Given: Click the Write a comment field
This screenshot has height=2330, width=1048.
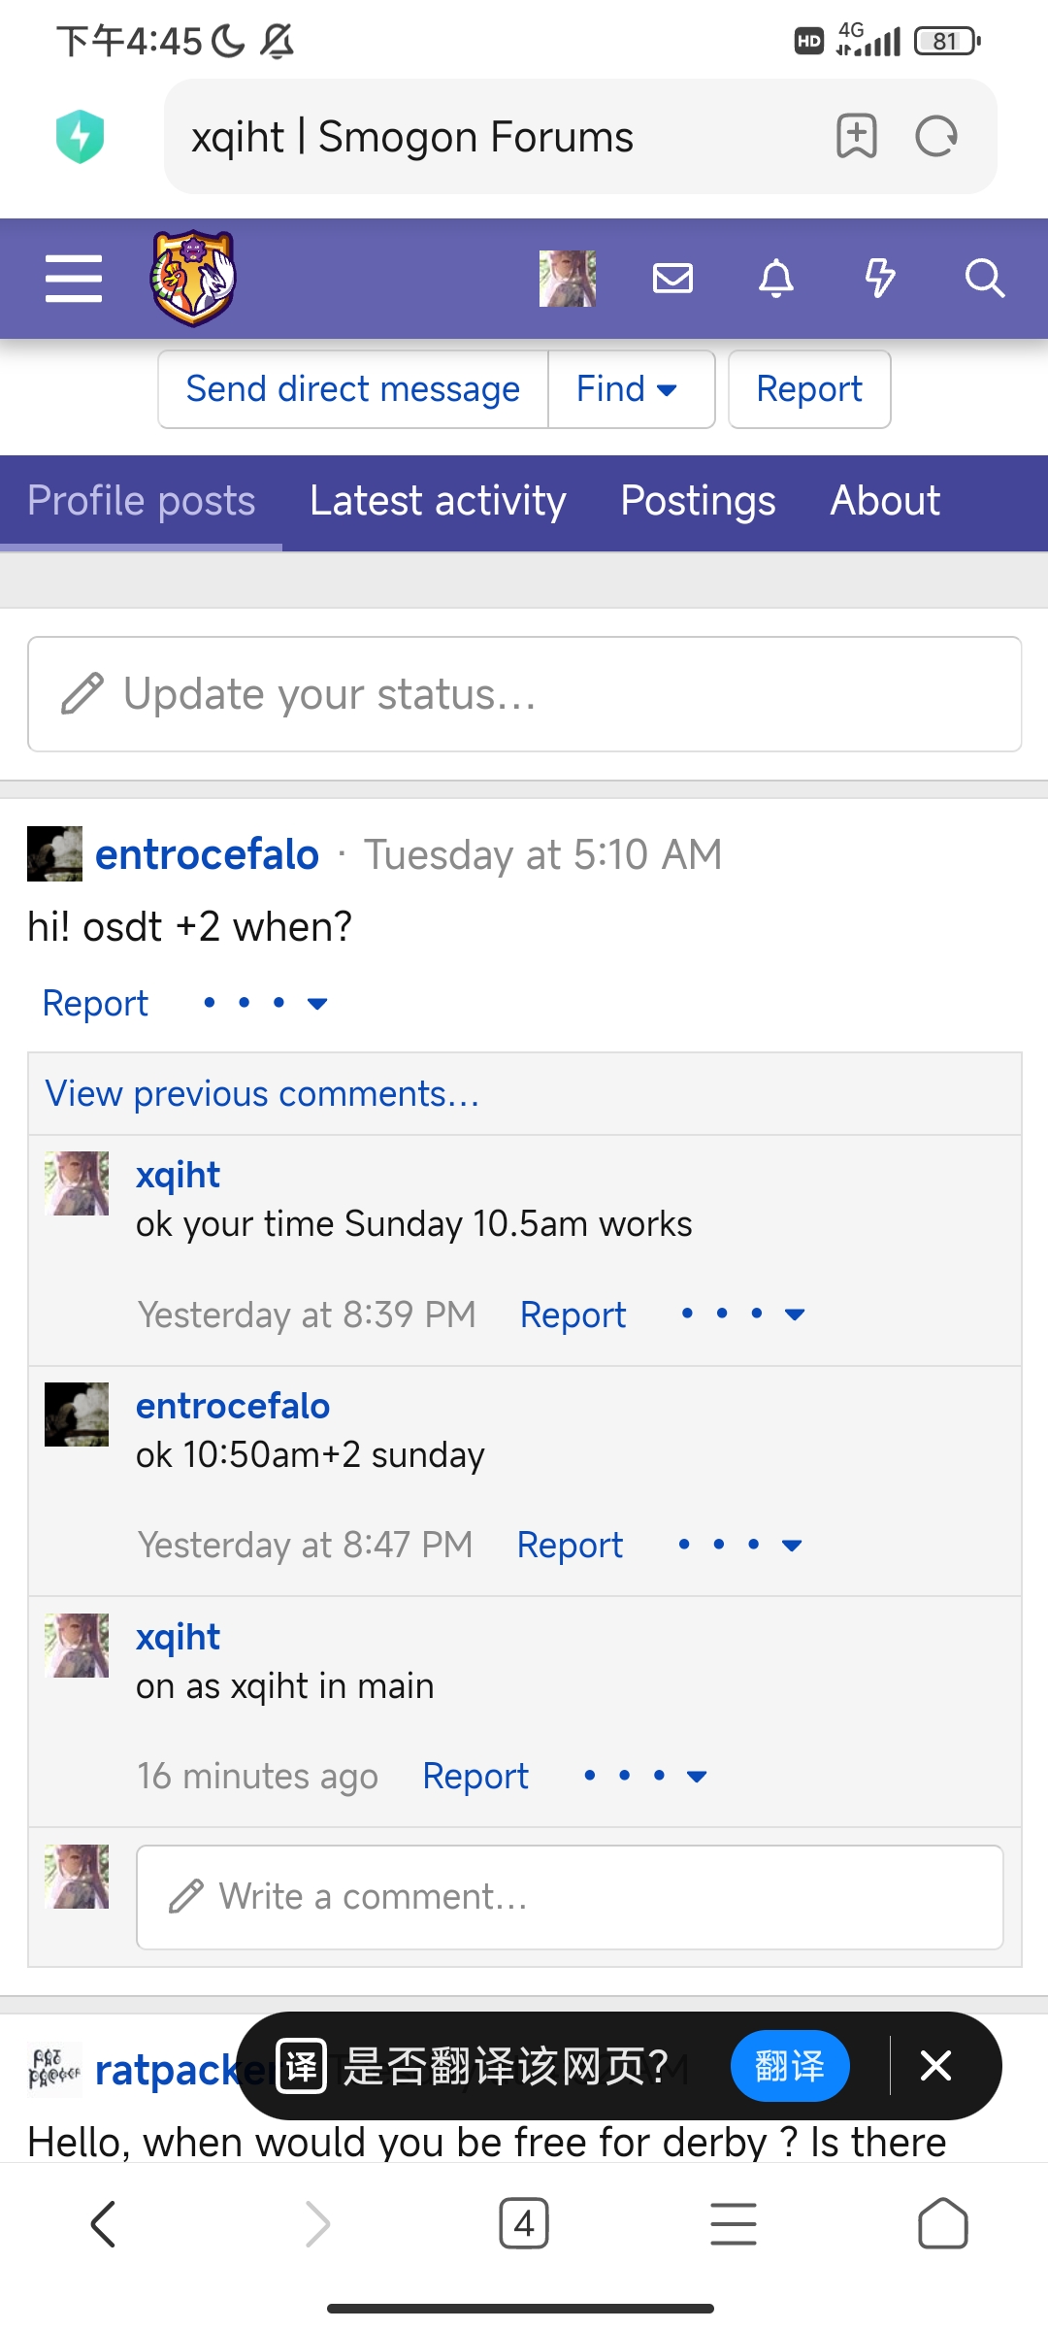Looking at the screenshot, I should pyautogui.click(x=570, y=1897).
